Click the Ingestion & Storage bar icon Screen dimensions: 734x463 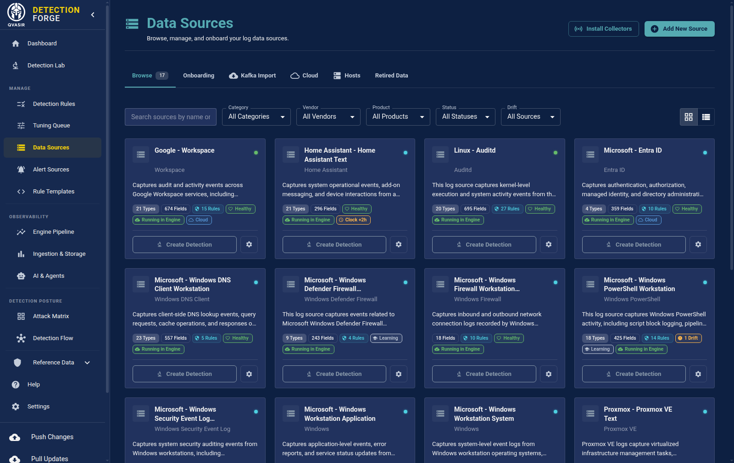point(21,254)
